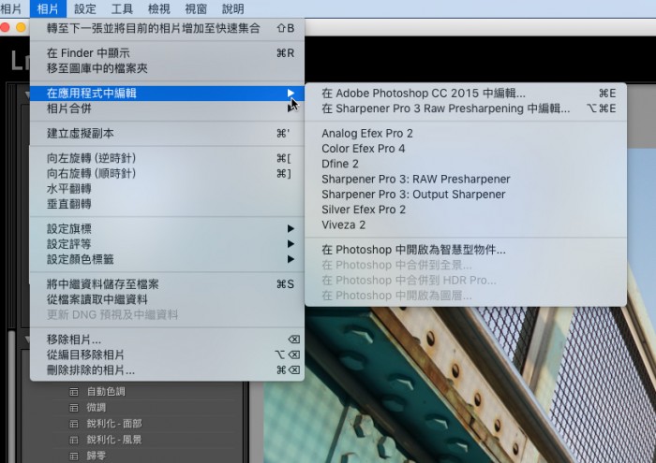Image resolution: width=656 pixels, height=463 pixels.
Task: Open the 設定 menu
Action: [85, 8]
